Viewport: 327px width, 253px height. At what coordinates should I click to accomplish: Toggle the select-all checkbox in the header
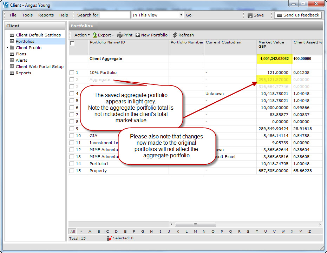point(72,43)
